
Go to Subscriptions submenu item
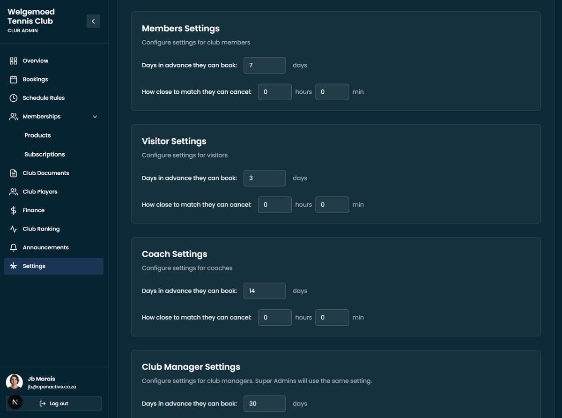(x=44, y=154)
